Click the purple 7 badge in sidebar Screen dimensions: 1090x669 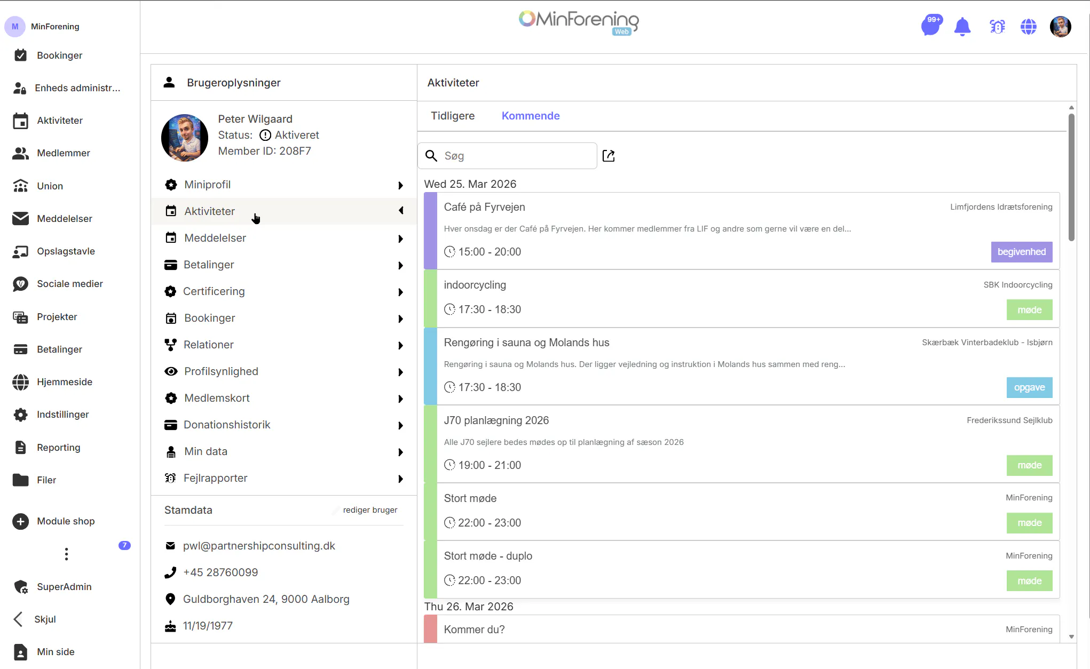click(124, 545)
